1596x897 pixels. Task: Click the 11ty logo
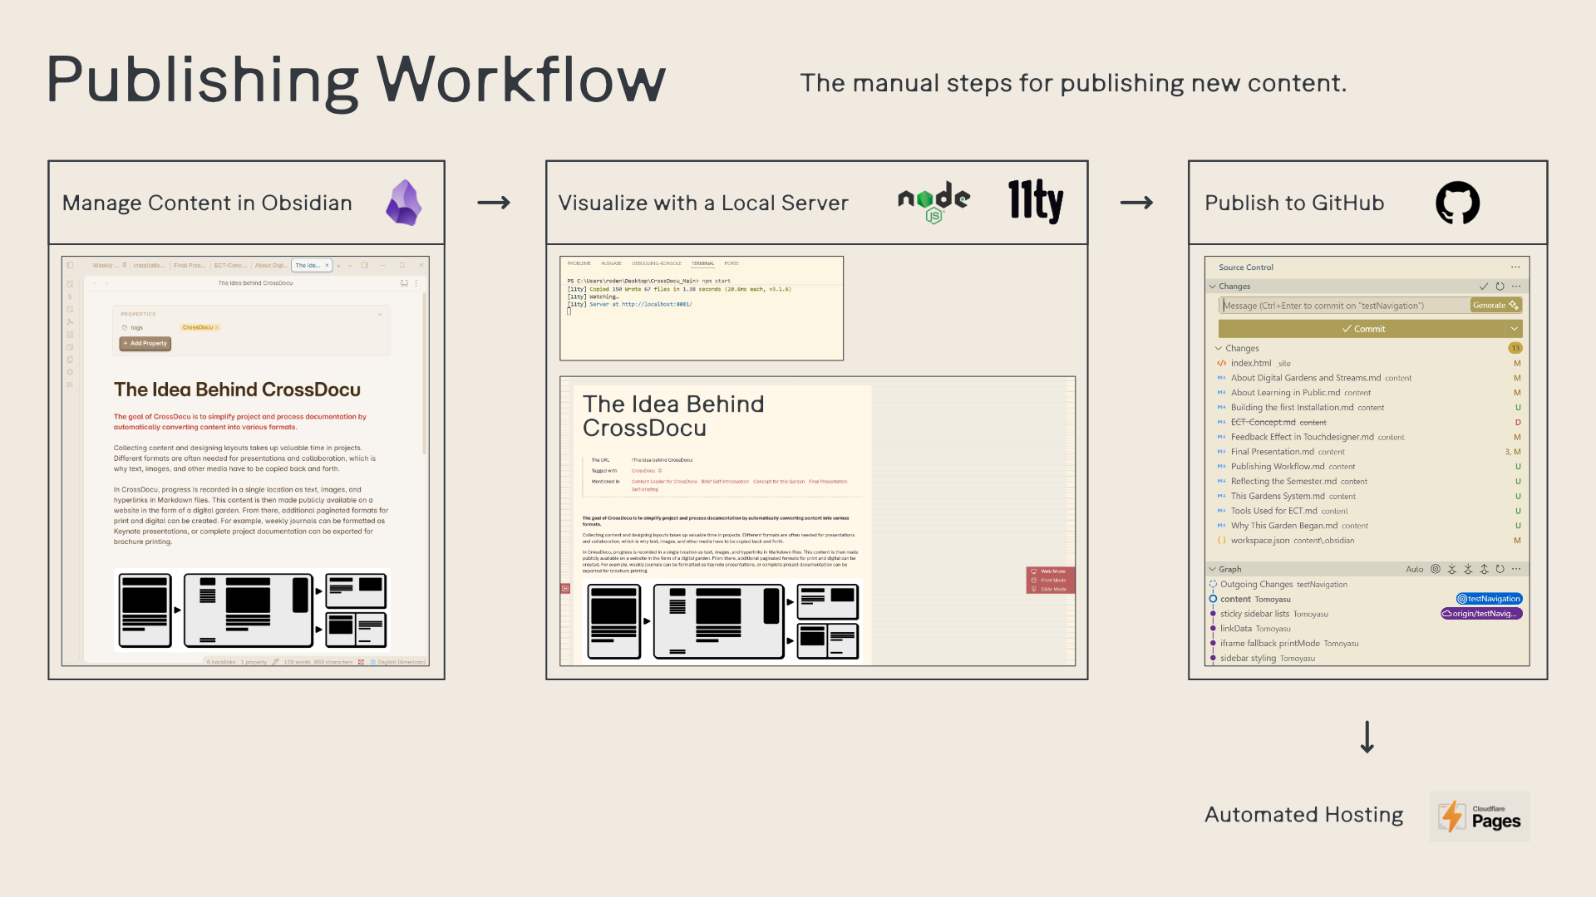tap(1036, 202)
